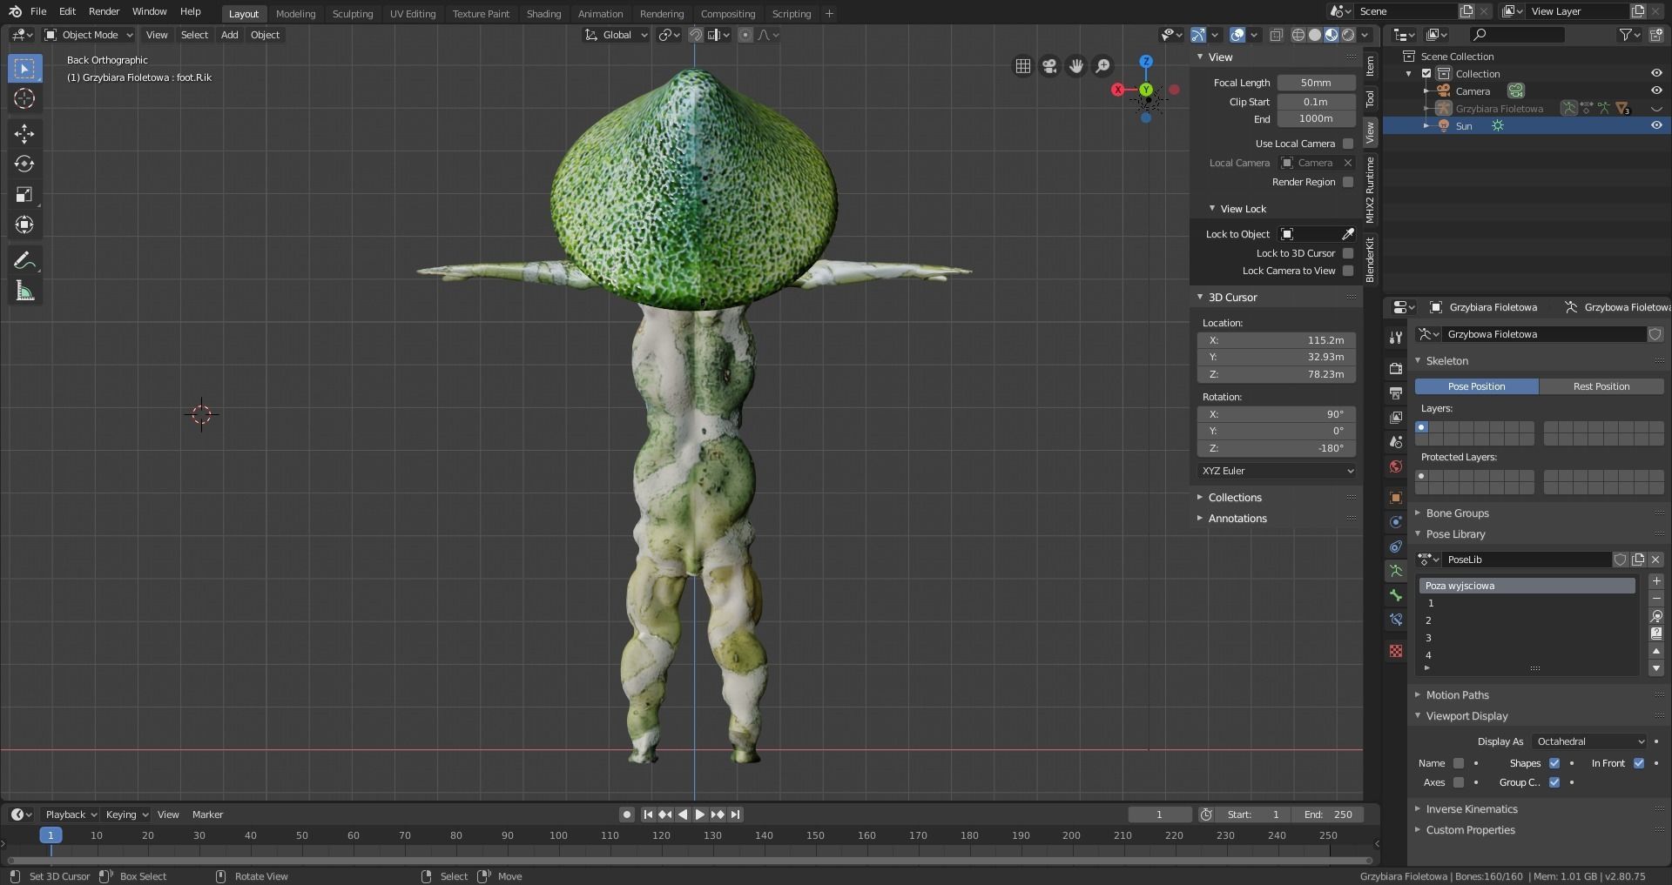Screen dimensions: 1672x885
Task: Add a new pose with plus button
Action: [x=1656, y=581]
